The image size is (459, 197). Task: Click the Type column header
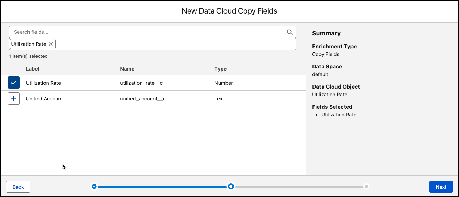click(220, 69)
